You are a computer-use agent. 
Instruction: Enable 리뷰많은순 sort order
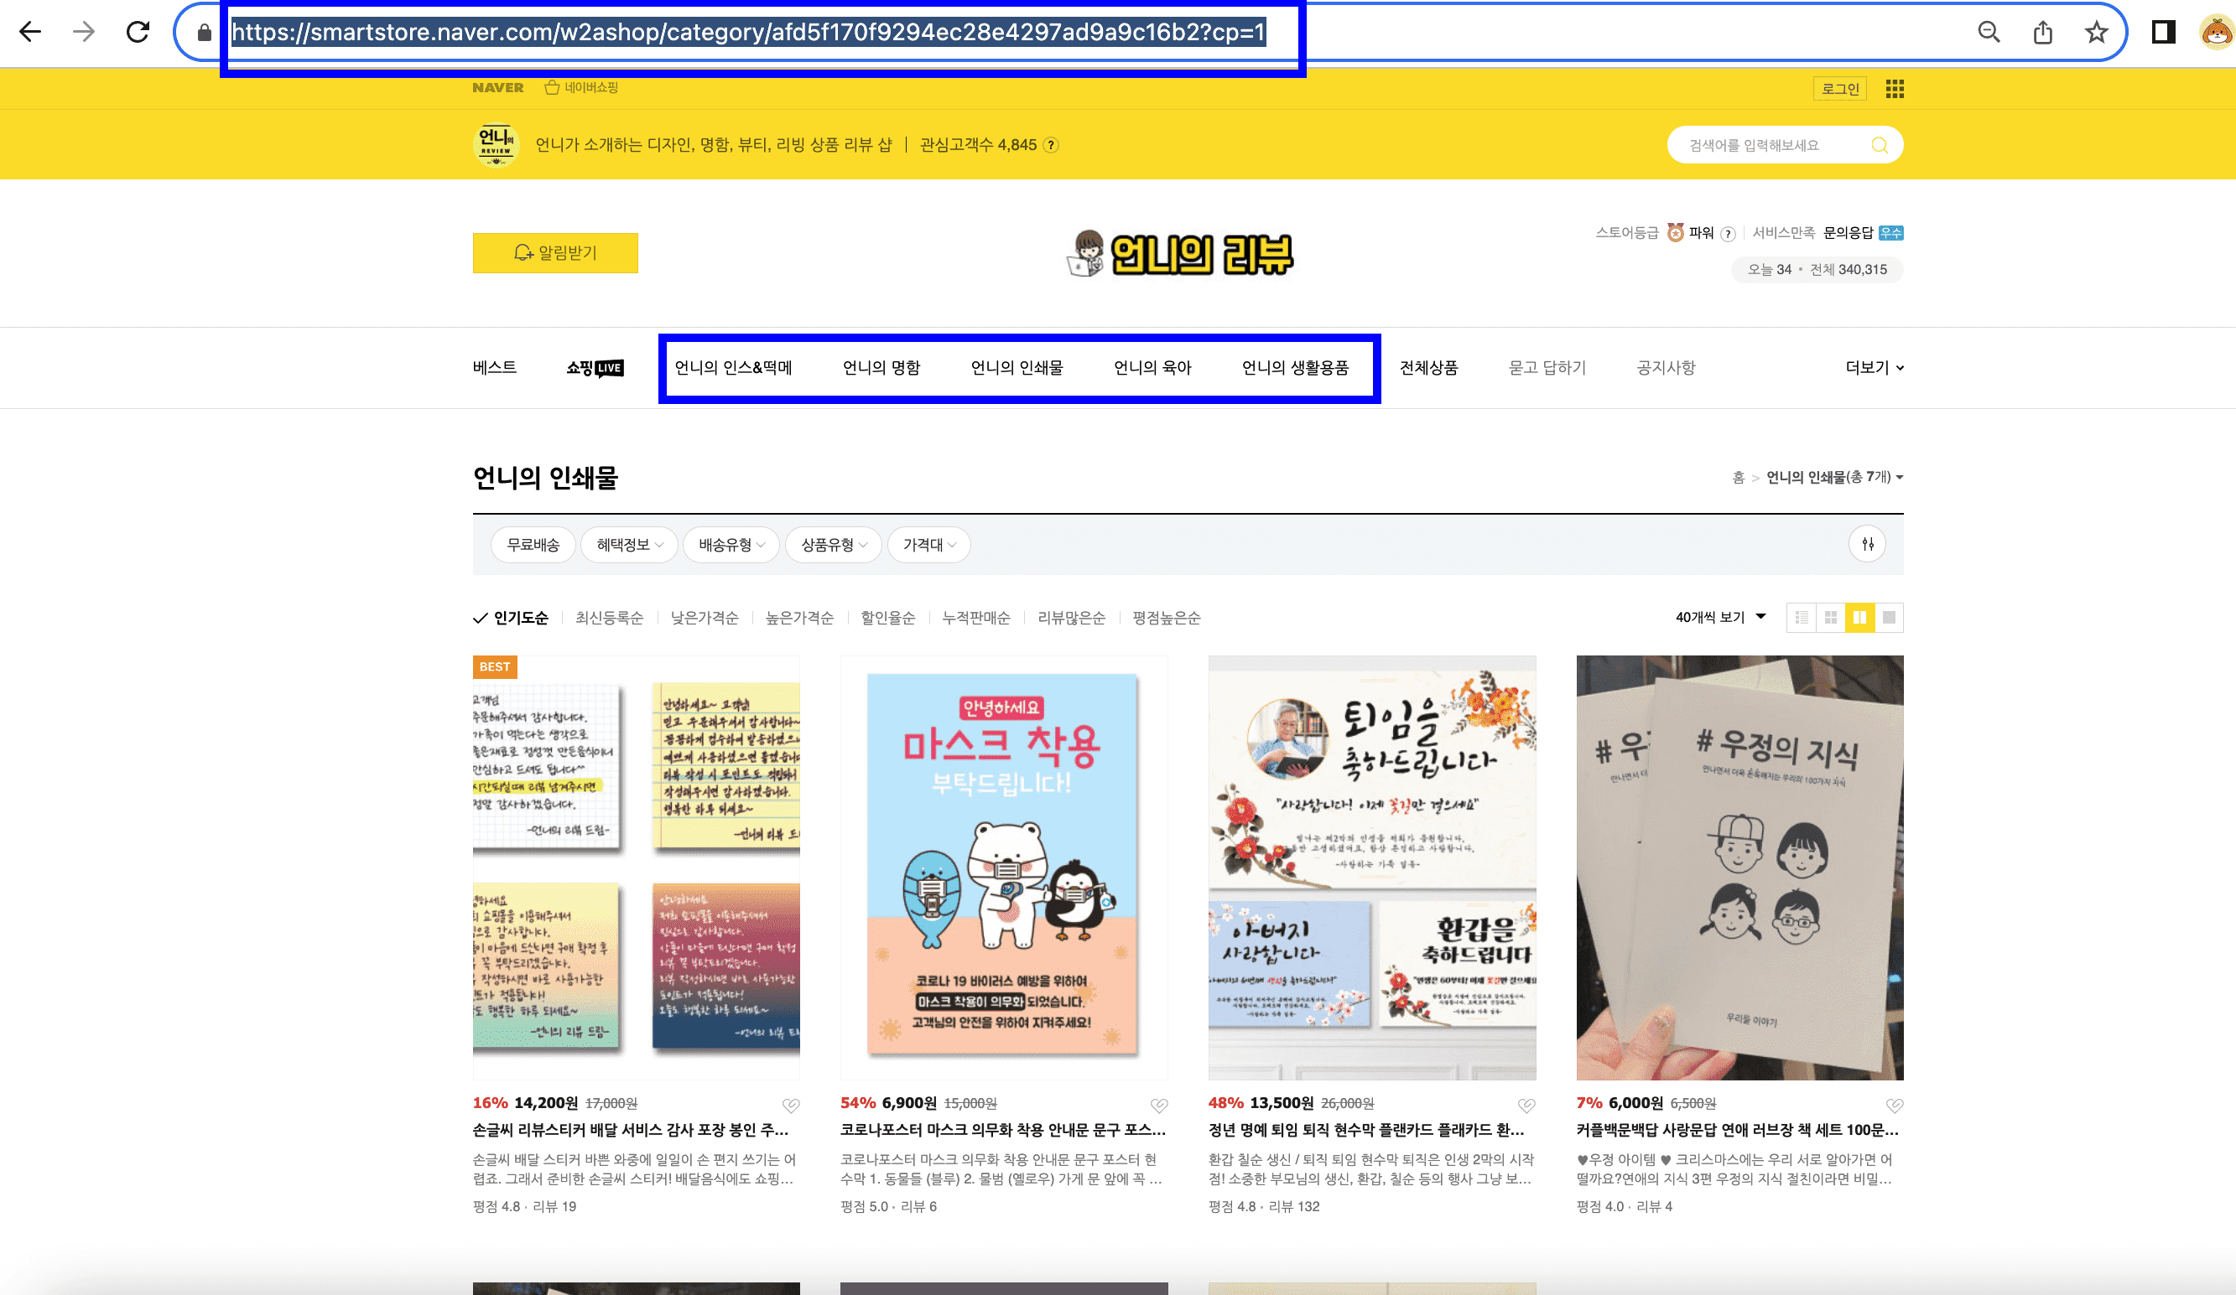coord(1071,618)
